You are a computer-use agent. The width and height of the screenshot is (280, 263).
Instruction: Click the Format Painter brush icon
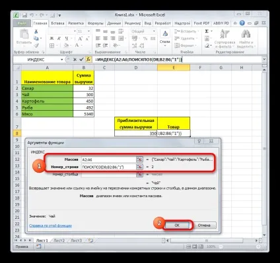pyautogui.click(x=36, y=45)
